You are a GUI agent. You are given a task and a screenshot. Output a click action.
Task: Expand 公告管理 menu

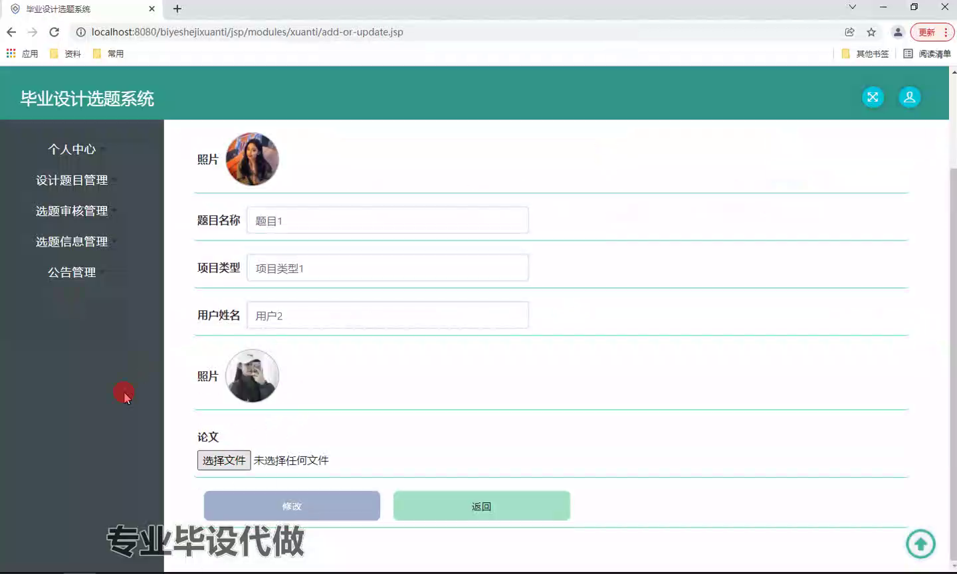[x=72, y=272]
